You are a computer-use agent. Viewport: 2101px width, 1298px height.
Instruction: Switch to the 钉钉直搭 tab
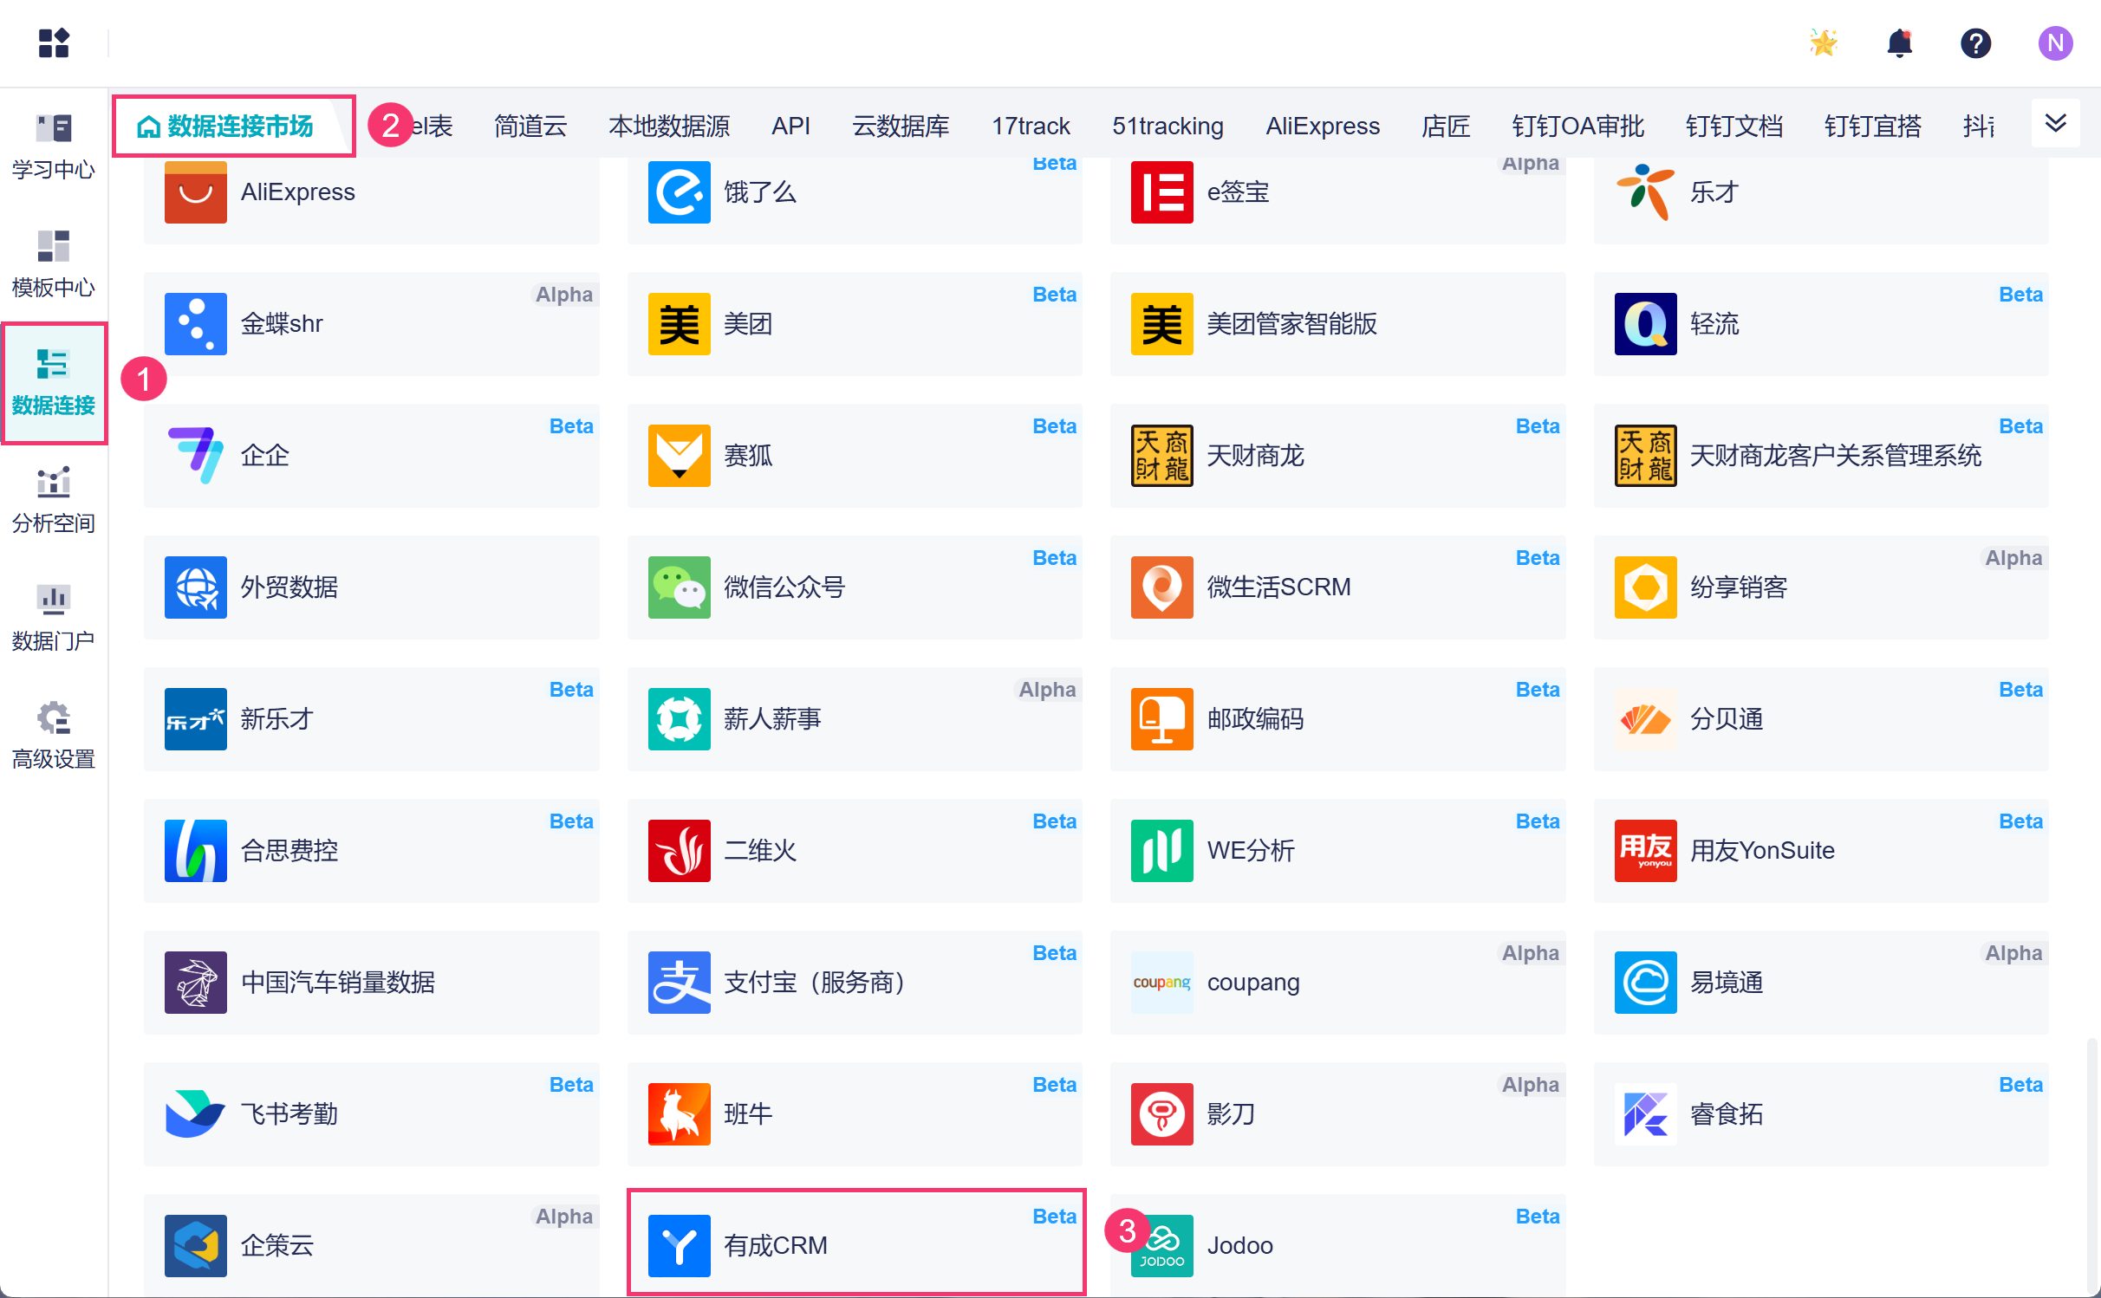[1872, 127]
